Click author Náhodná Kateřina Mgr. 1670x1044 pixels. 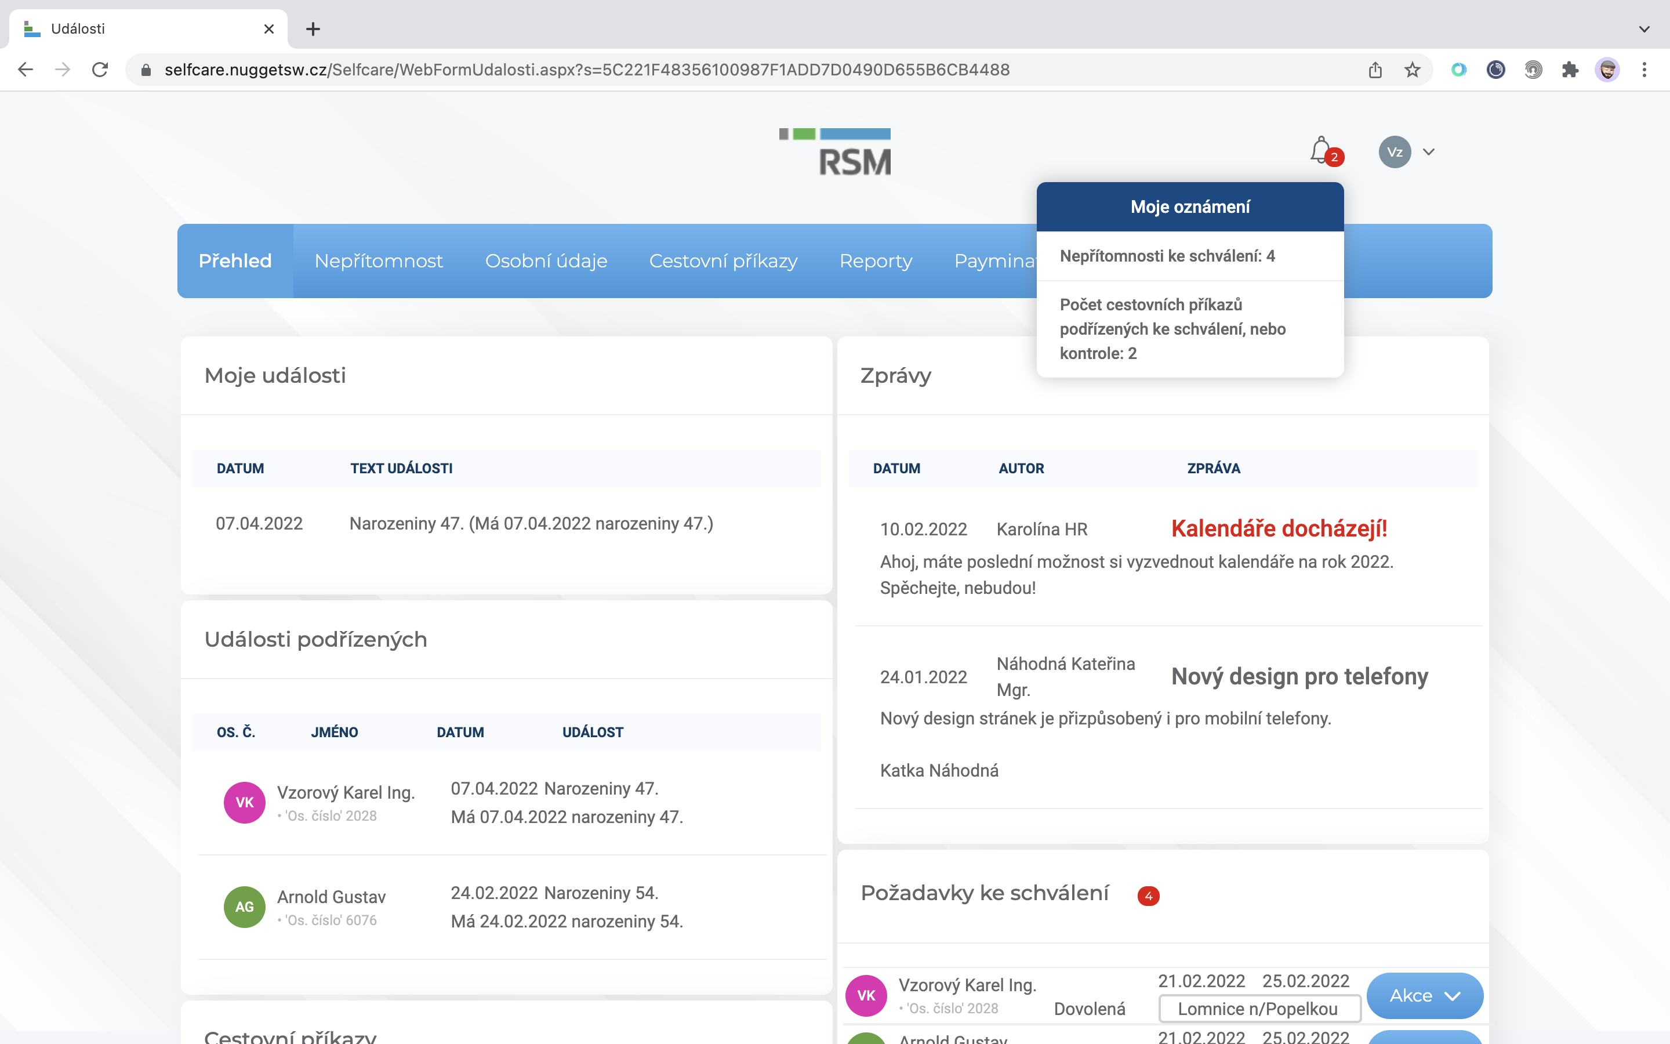pyautogui.click(x=1066, y=677)
